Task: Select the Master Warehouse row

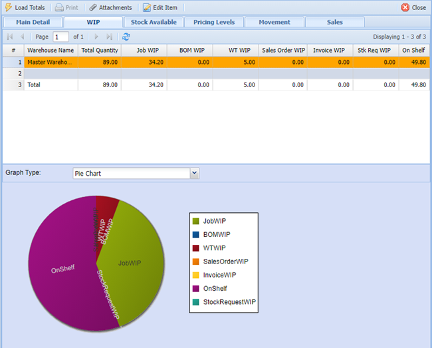Action: coord(51,61)
